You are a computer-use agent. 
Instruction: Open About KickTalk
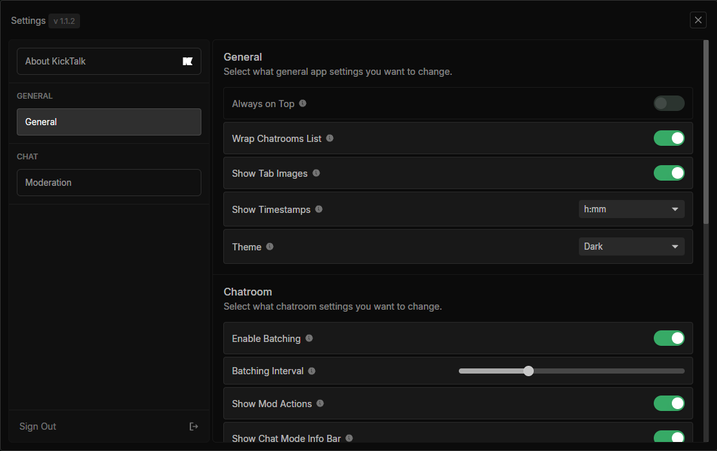point(109,61)
